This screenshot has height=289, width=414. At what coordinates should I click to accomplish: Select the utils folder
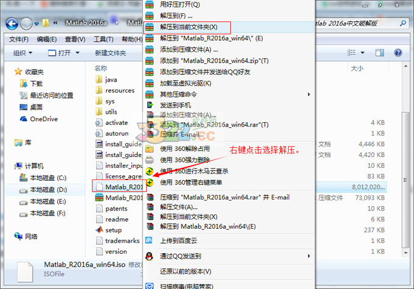[x=106, y=112]
